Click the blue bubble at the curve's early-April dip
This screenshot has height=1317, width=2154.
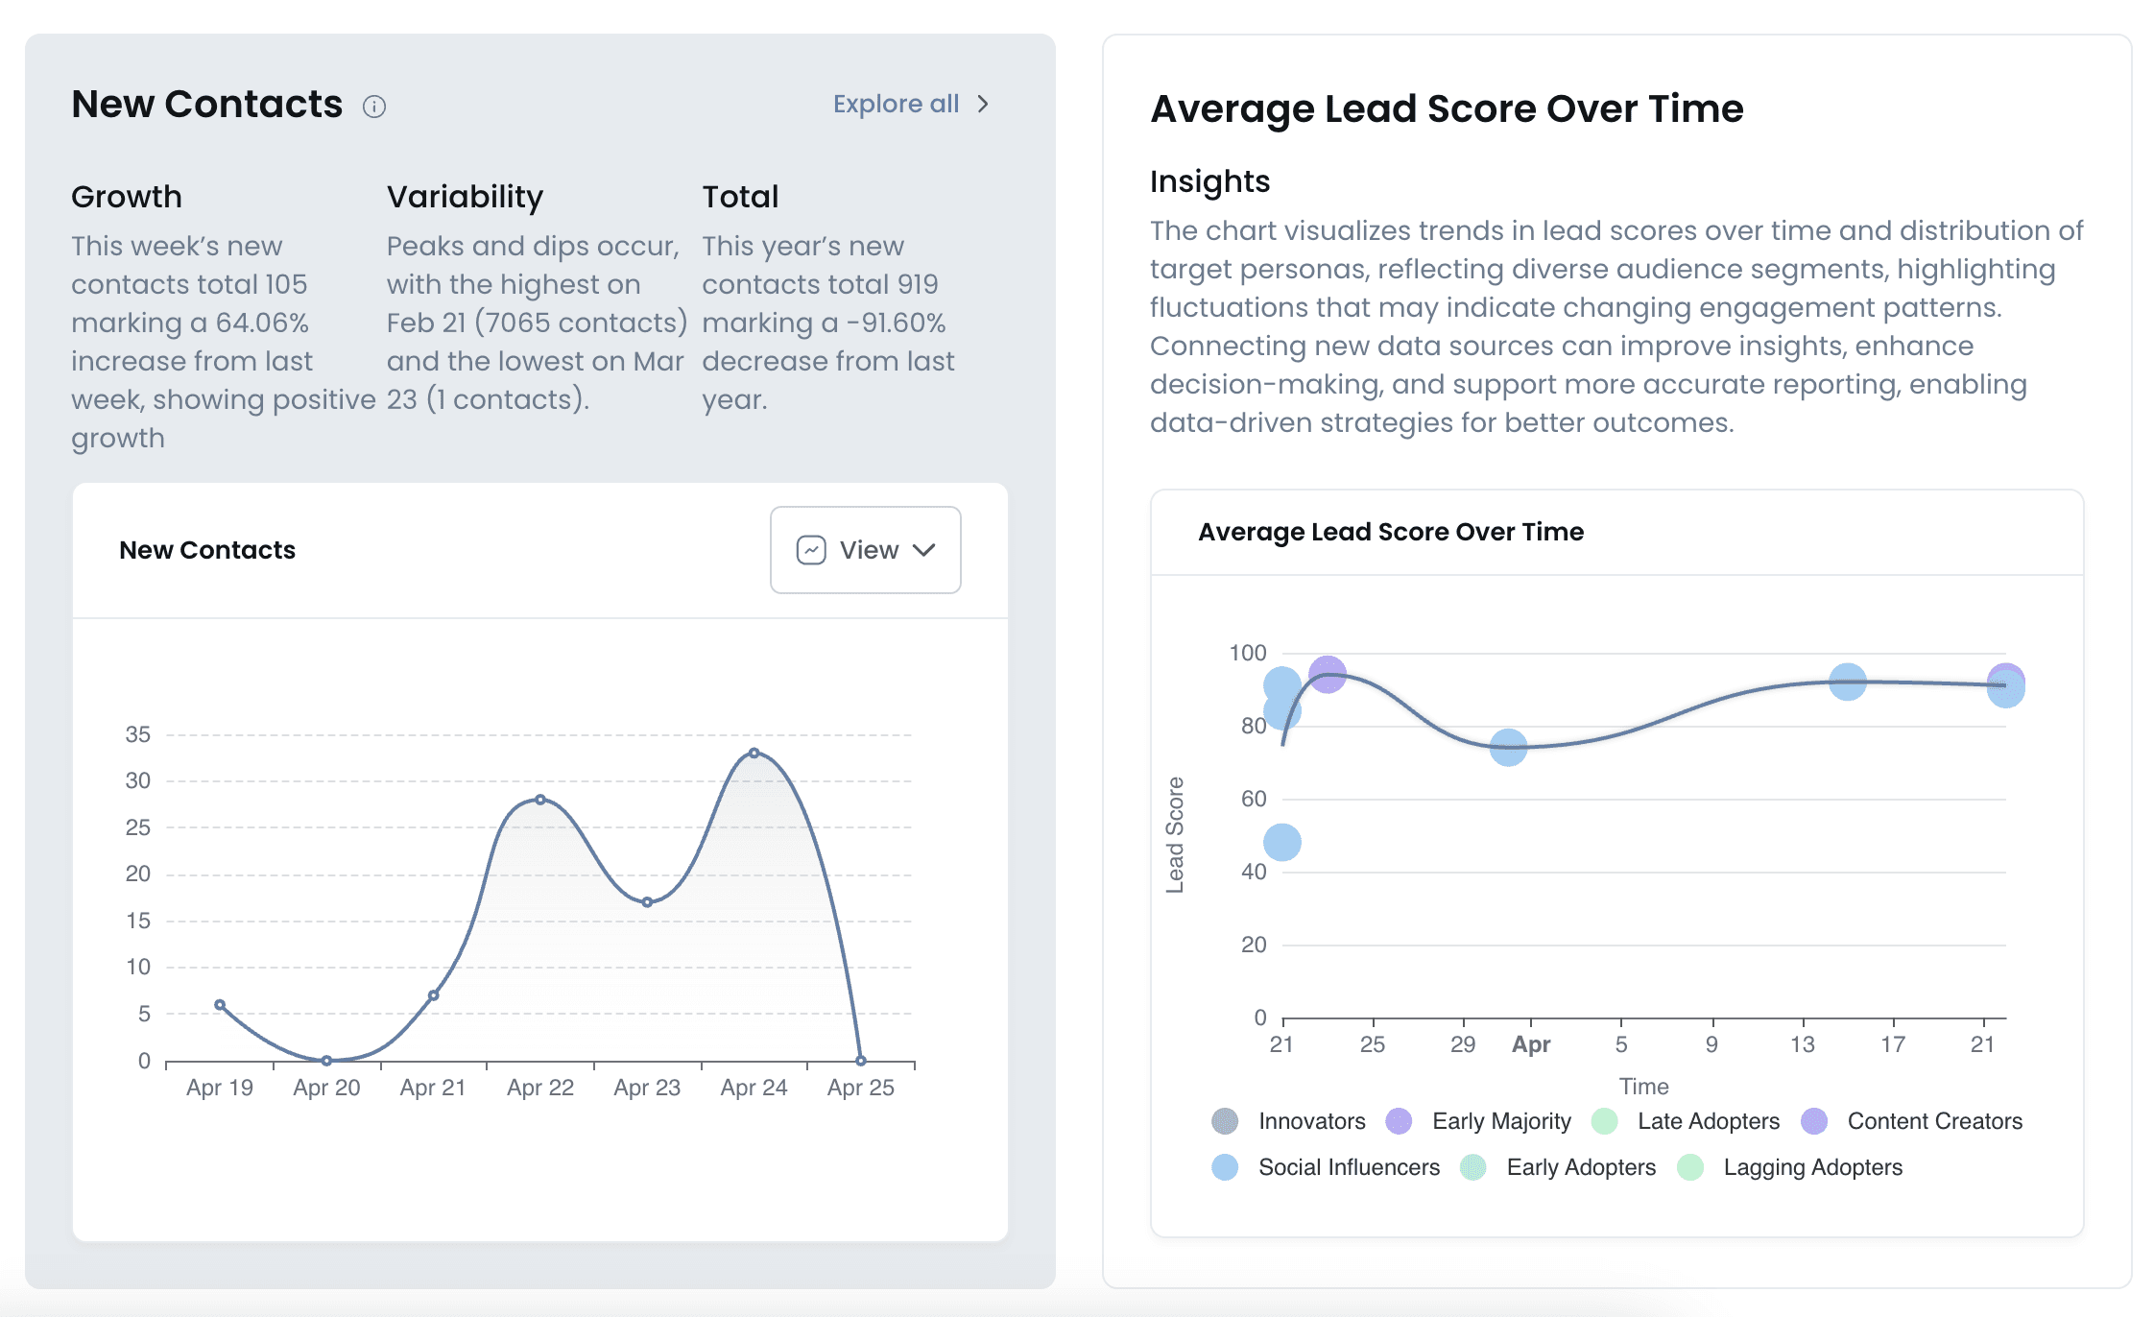(1509, 747)
